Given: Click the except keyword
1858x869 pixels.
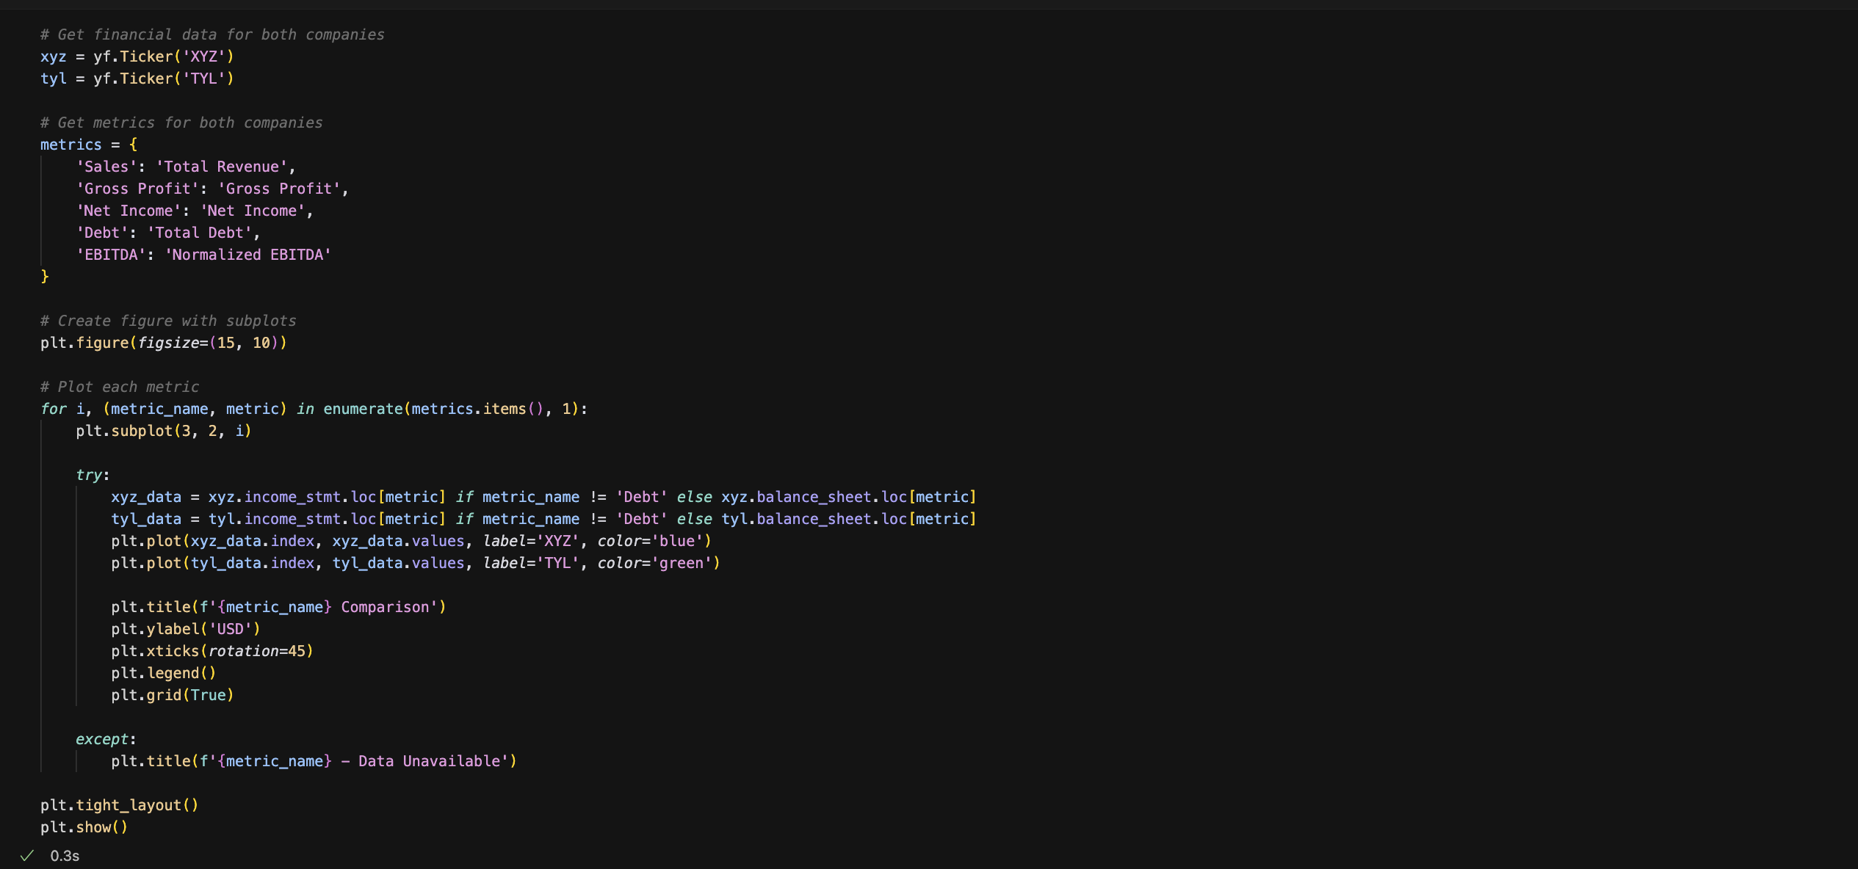Looking at the screenshot, I should point(102,739).
